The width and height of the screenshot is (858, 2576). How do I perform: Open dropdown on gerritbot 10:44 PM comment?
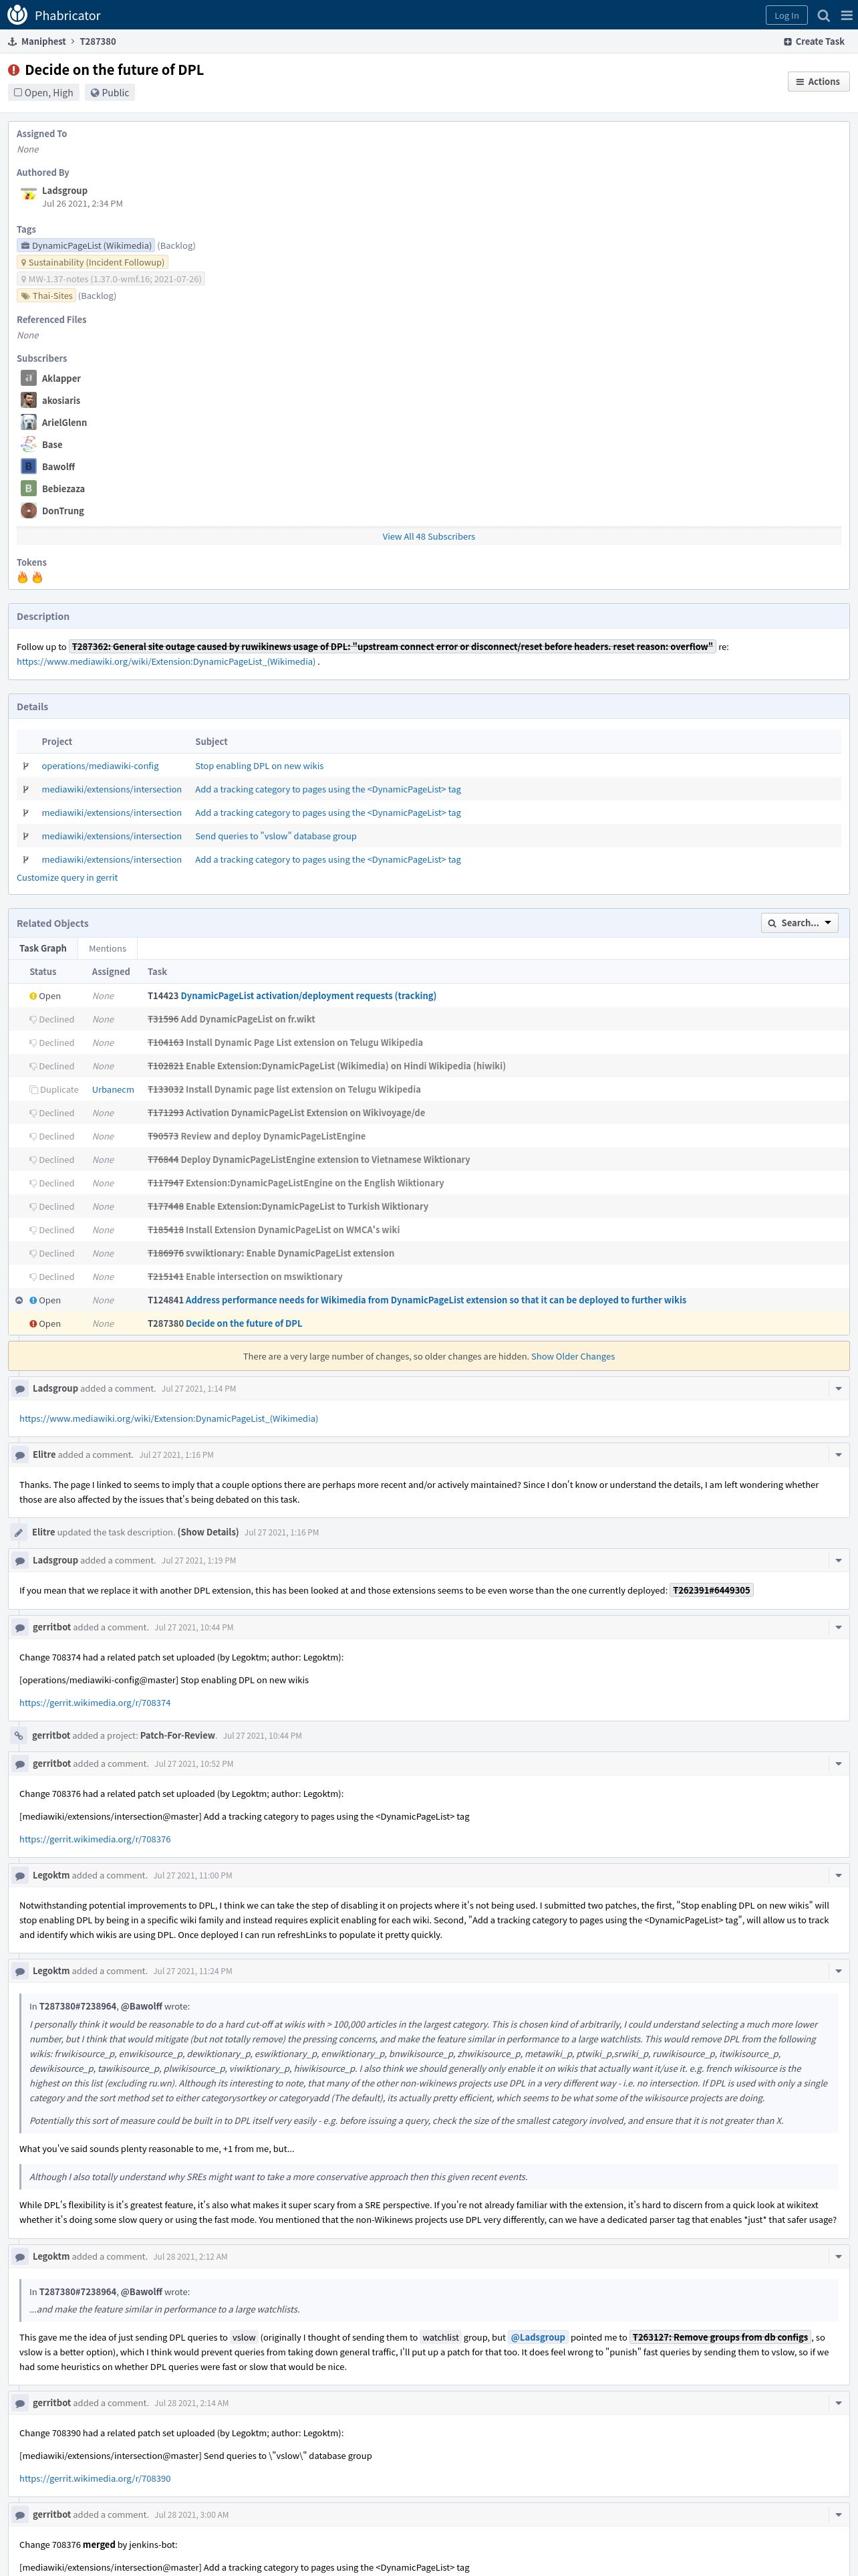point(838,1628)
